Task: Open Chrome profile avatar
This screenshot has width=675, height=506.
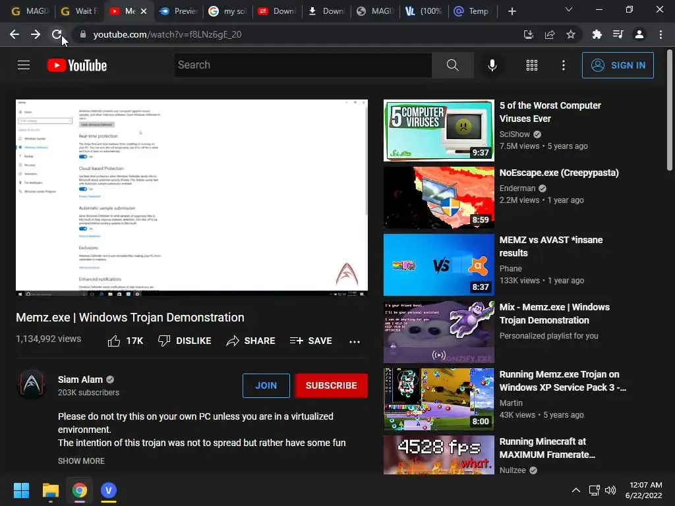Action: 639,34
